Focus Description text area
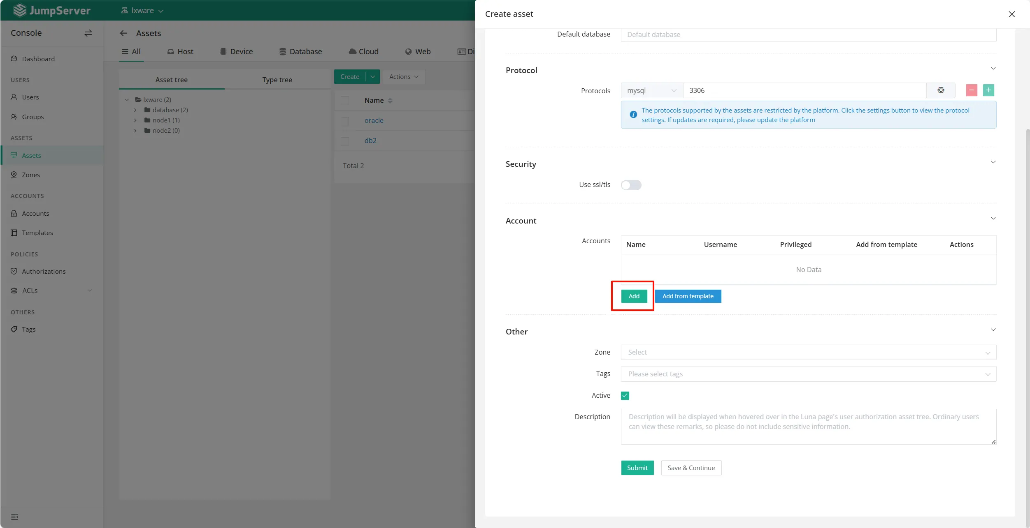This screenshot has height=528, width=1030. click(x=808, y=427)
